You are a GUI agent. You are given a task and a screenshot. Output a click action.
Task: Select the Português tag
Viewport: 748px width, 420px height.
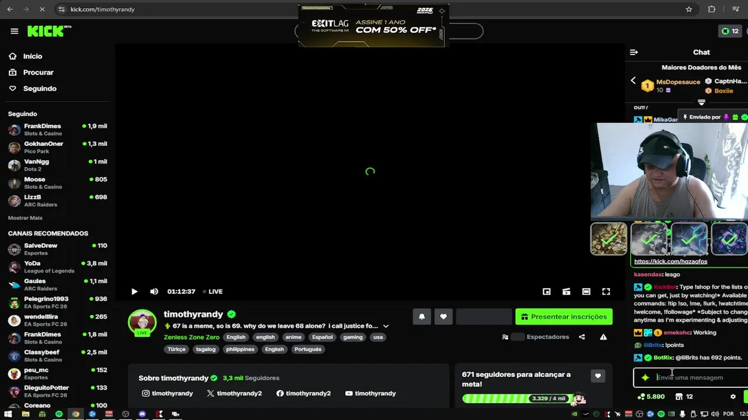(308, 349)
